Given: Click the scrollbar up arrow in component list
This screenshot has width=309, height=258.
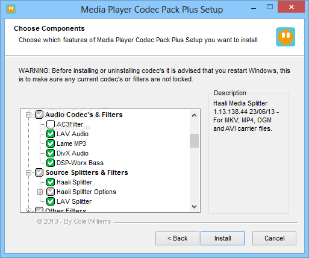Looking at the screenshot, I should (194, 115).
